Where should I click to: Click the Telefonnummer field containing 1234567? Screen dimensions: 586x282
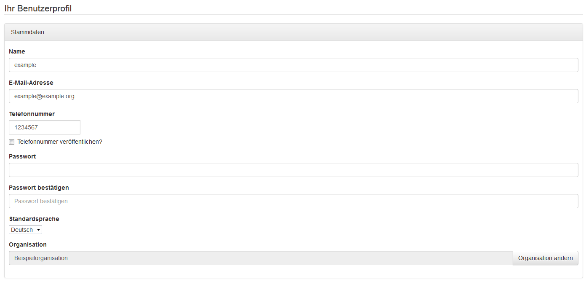(44, 127)
